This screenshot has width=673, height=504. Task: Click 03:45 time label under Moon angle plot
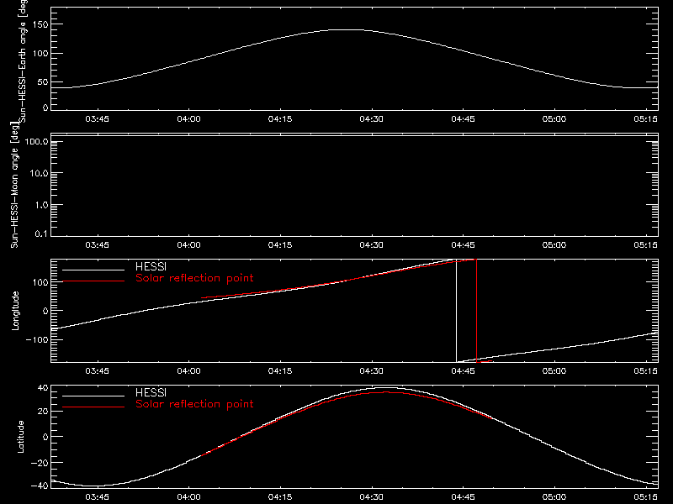(x=97, y=245)
